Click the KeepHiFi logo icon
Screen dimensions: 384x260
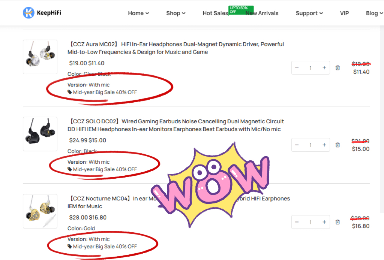[28, 13]
